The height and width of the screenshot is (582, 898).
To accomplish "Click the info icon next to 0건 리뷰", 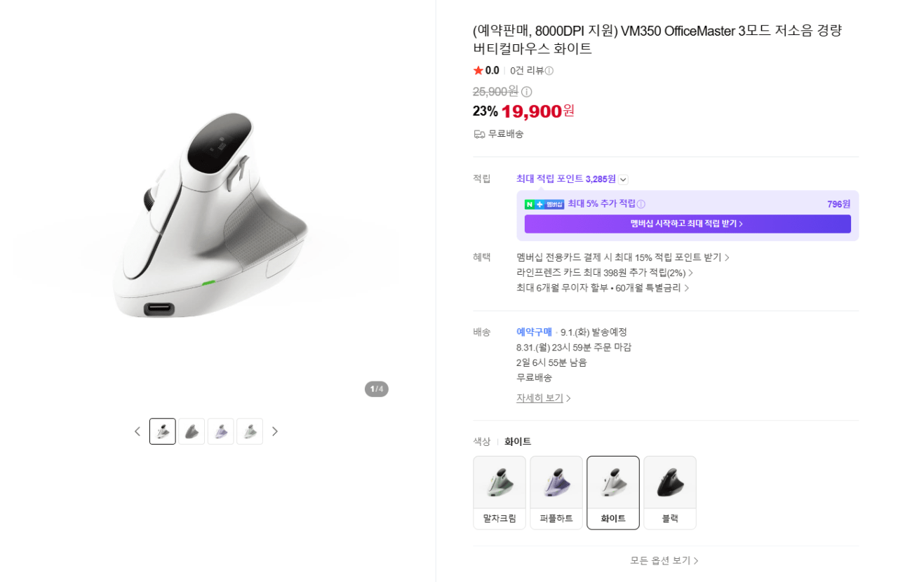I will click(549, 71).
